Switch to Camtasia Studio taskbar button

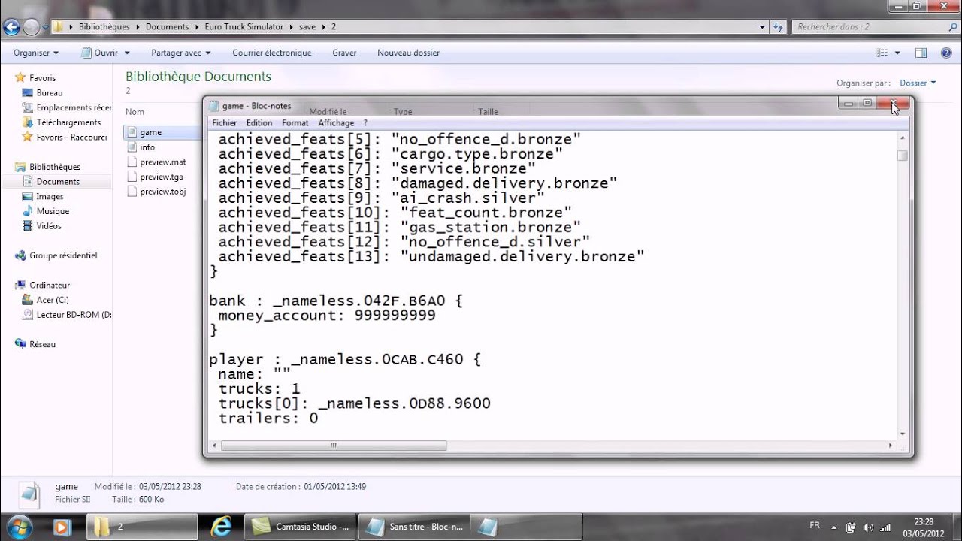click(x=301, y=527)
